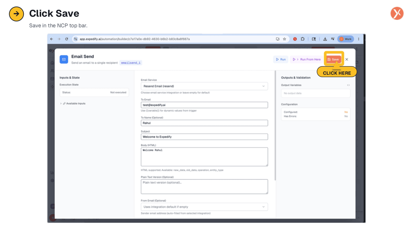
Task: Click the Run From Here button
Action: click(307, 59)
